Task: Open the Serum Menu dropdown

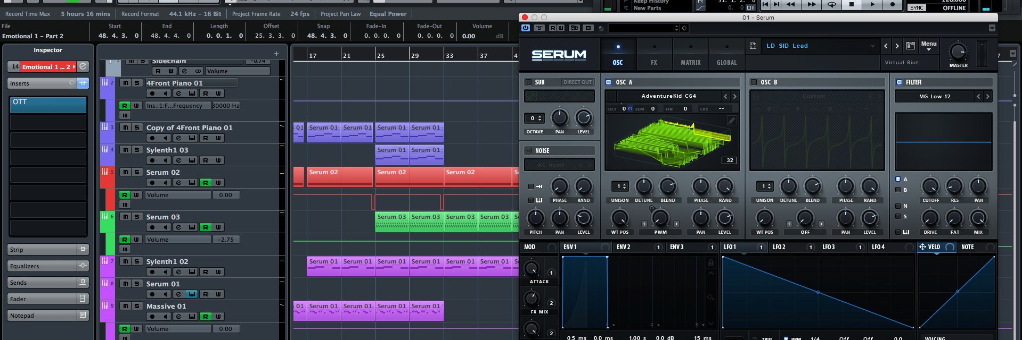Action: coord(928,46)
